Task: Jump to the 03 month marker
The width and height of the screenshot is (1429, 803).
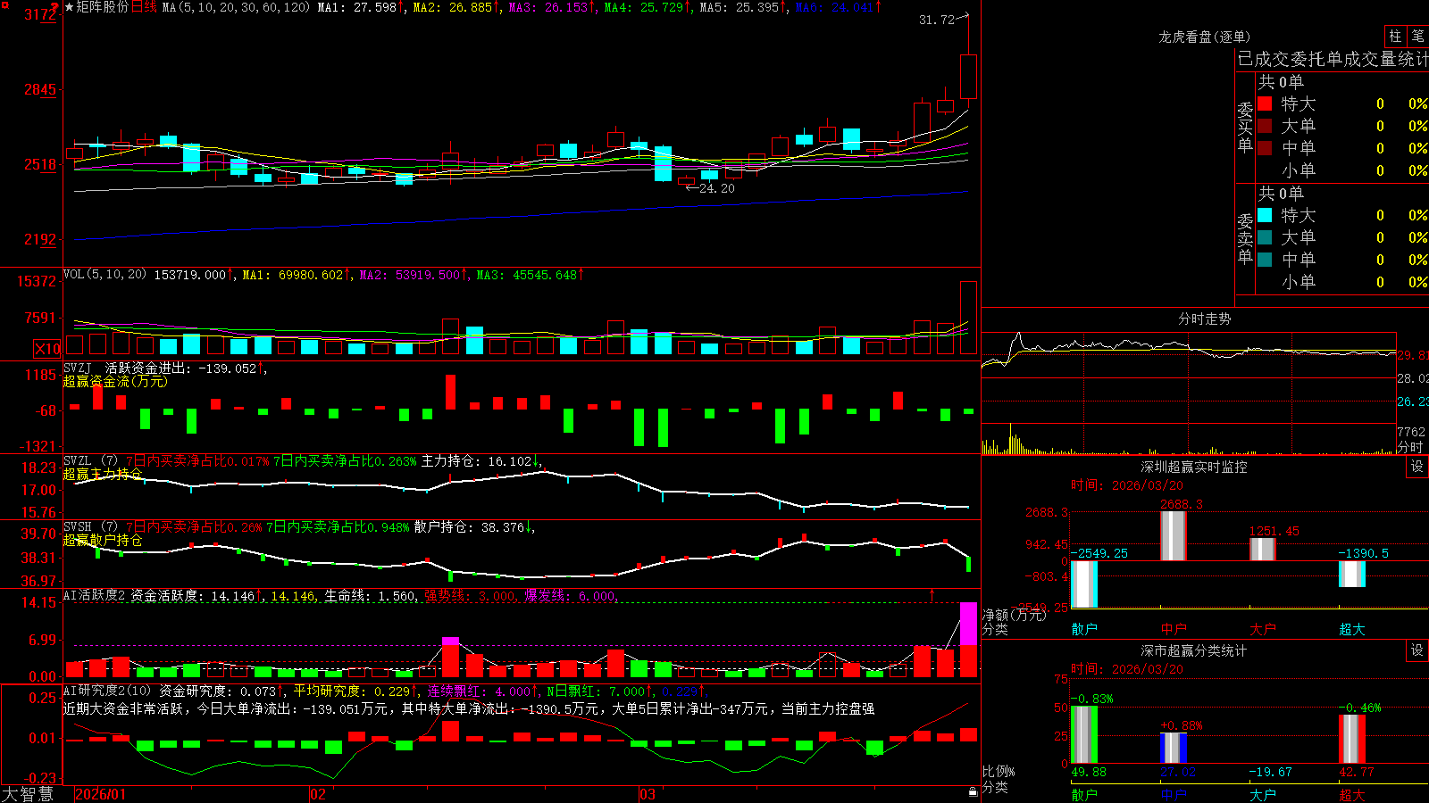Action: (x=648, y=794)
